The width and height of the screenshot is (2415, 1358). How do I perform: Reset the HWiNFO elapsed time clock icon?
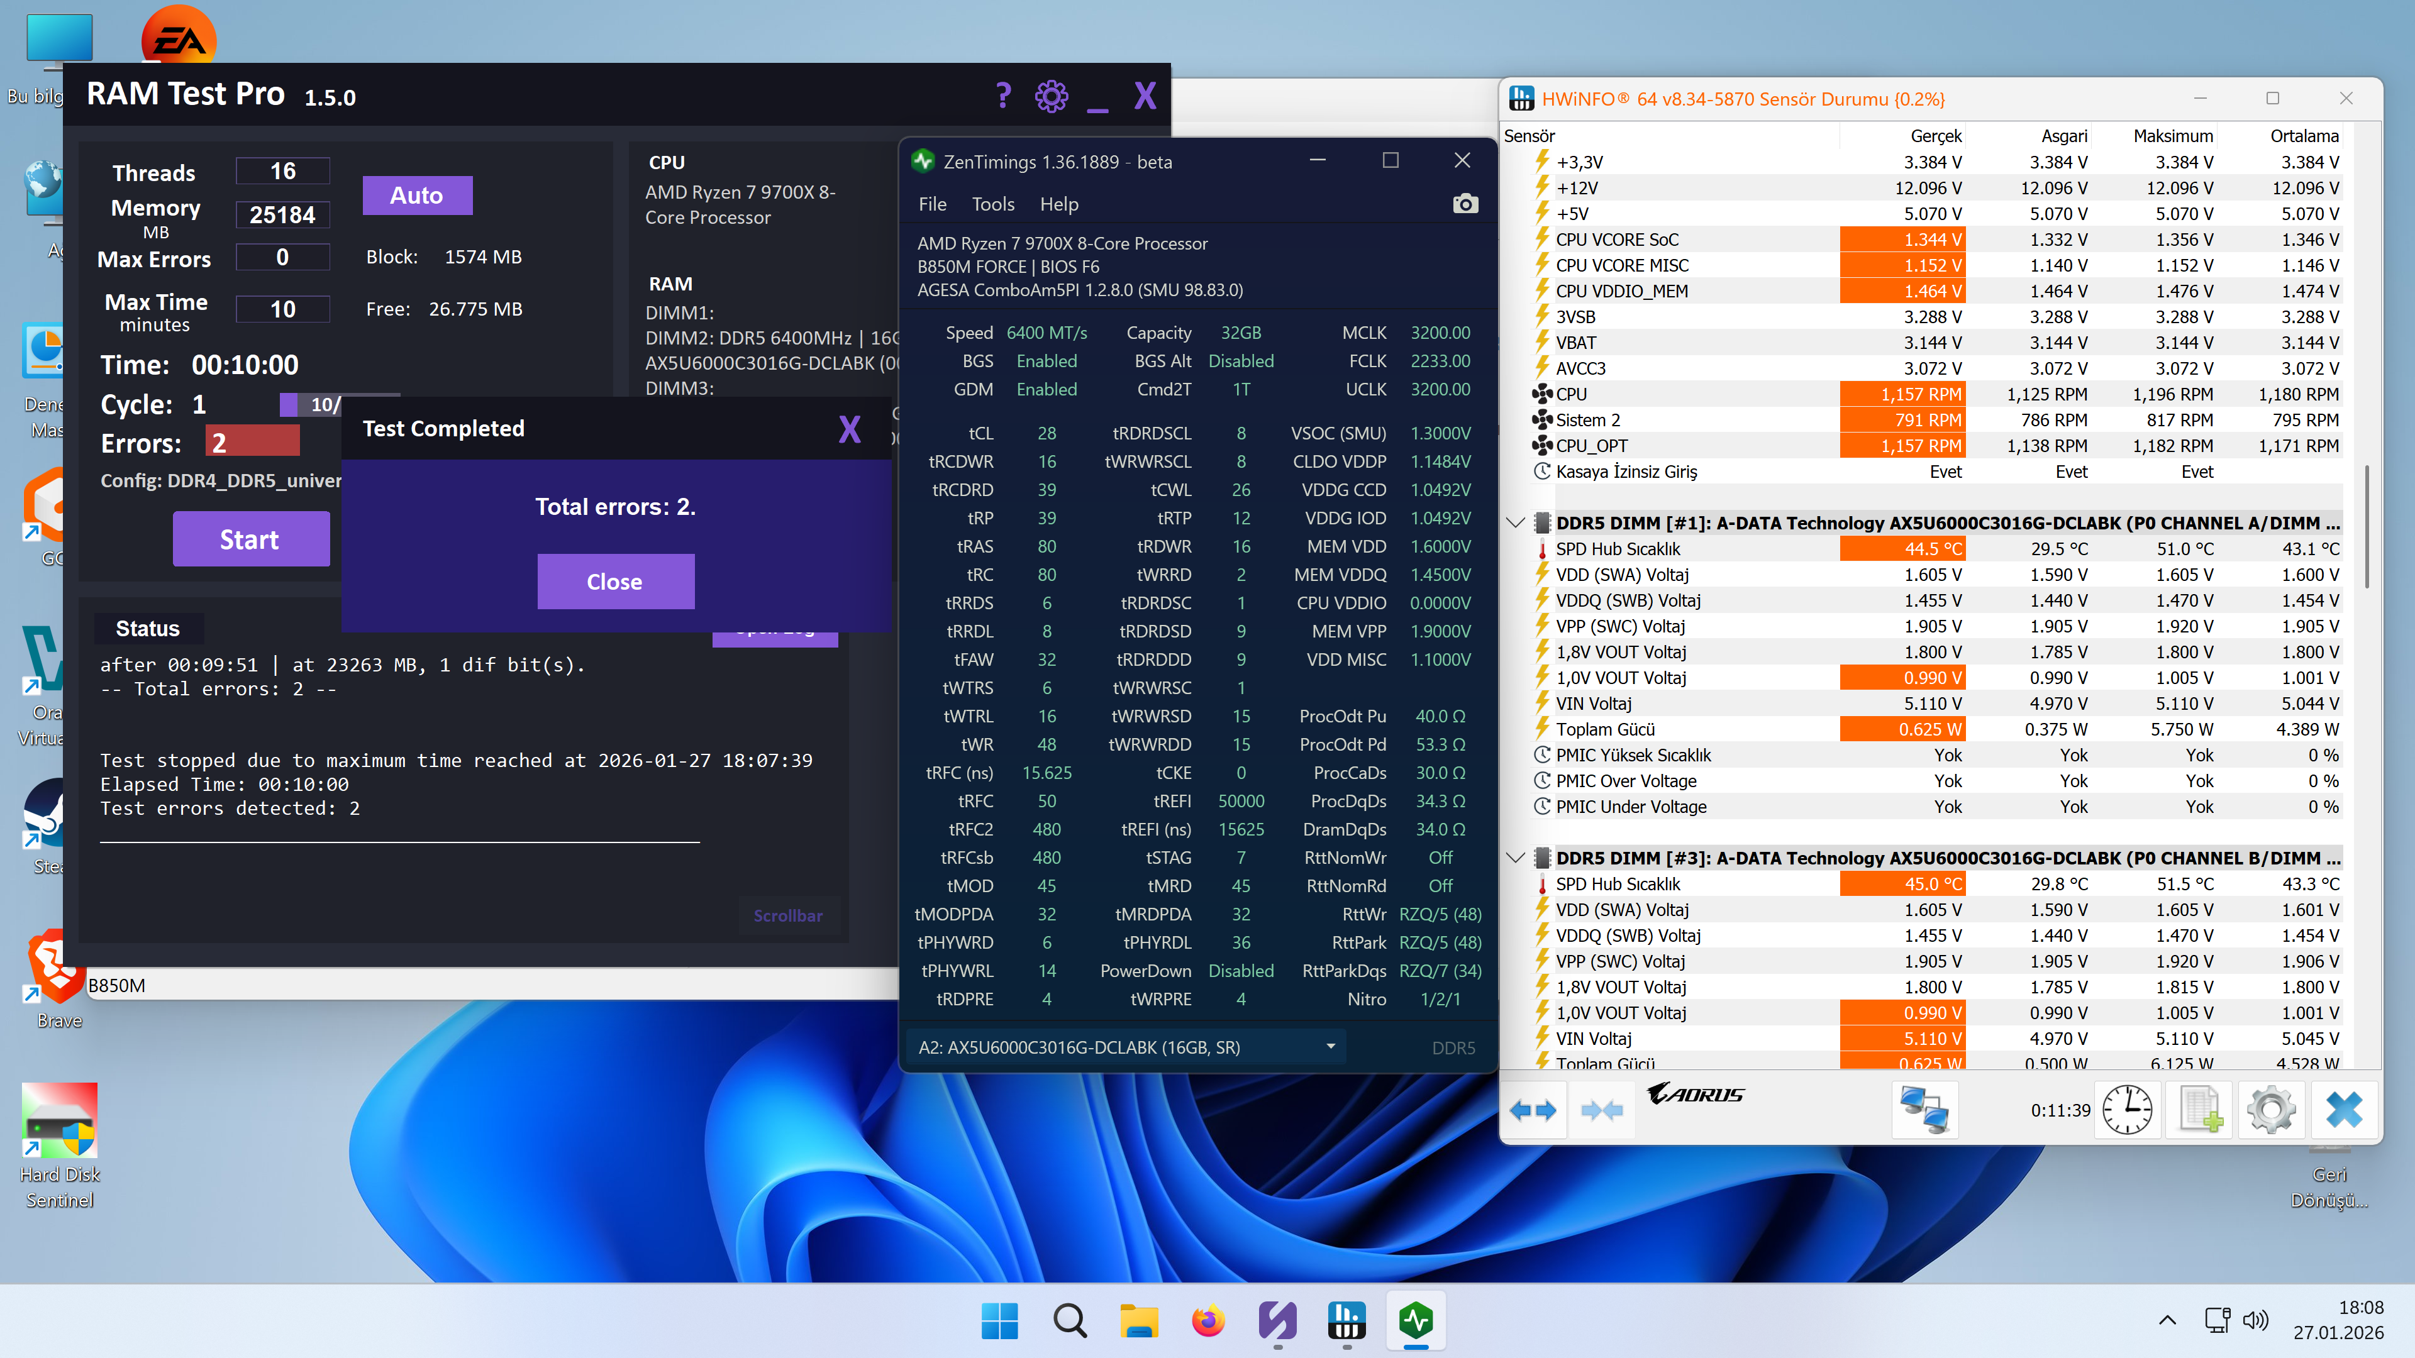click(2126, 1110)
